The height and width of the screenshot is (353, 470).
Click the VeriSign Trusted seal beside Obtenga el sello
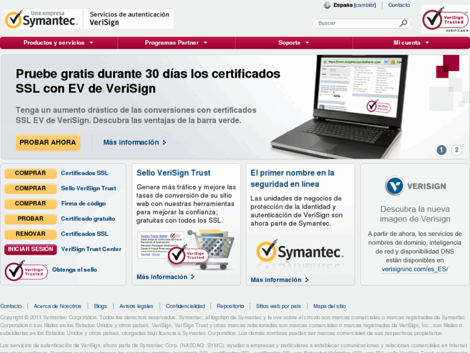pyautogui.click(x=26, y=271)
